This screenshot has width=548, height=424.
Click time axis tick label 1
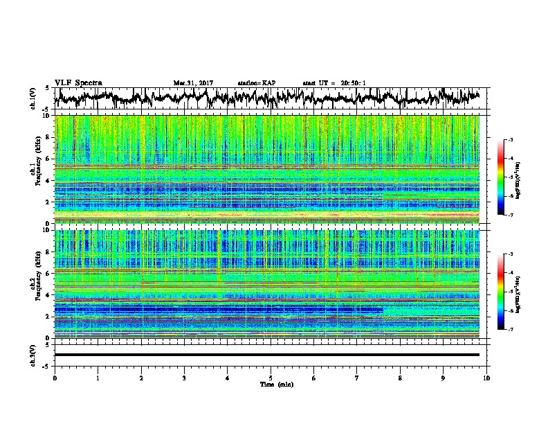98,378
